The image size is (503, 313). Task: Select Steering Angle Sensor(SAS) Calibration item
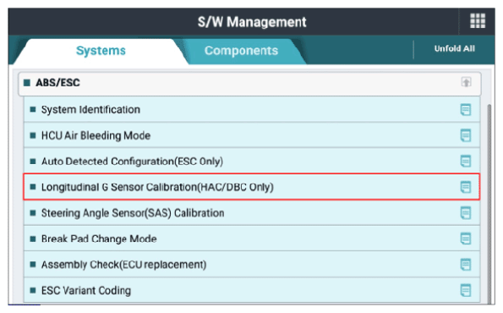point(252,213)
